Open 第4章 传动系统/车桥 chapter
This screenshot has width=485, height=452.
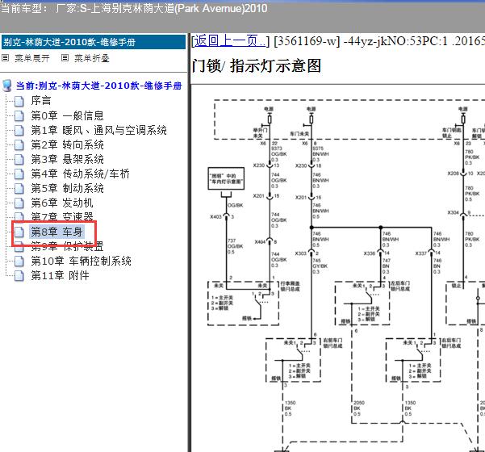tap(80, 174)
